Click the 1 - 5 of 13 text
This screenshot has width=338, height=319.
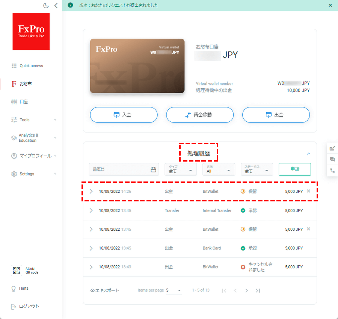coord(201,290)
